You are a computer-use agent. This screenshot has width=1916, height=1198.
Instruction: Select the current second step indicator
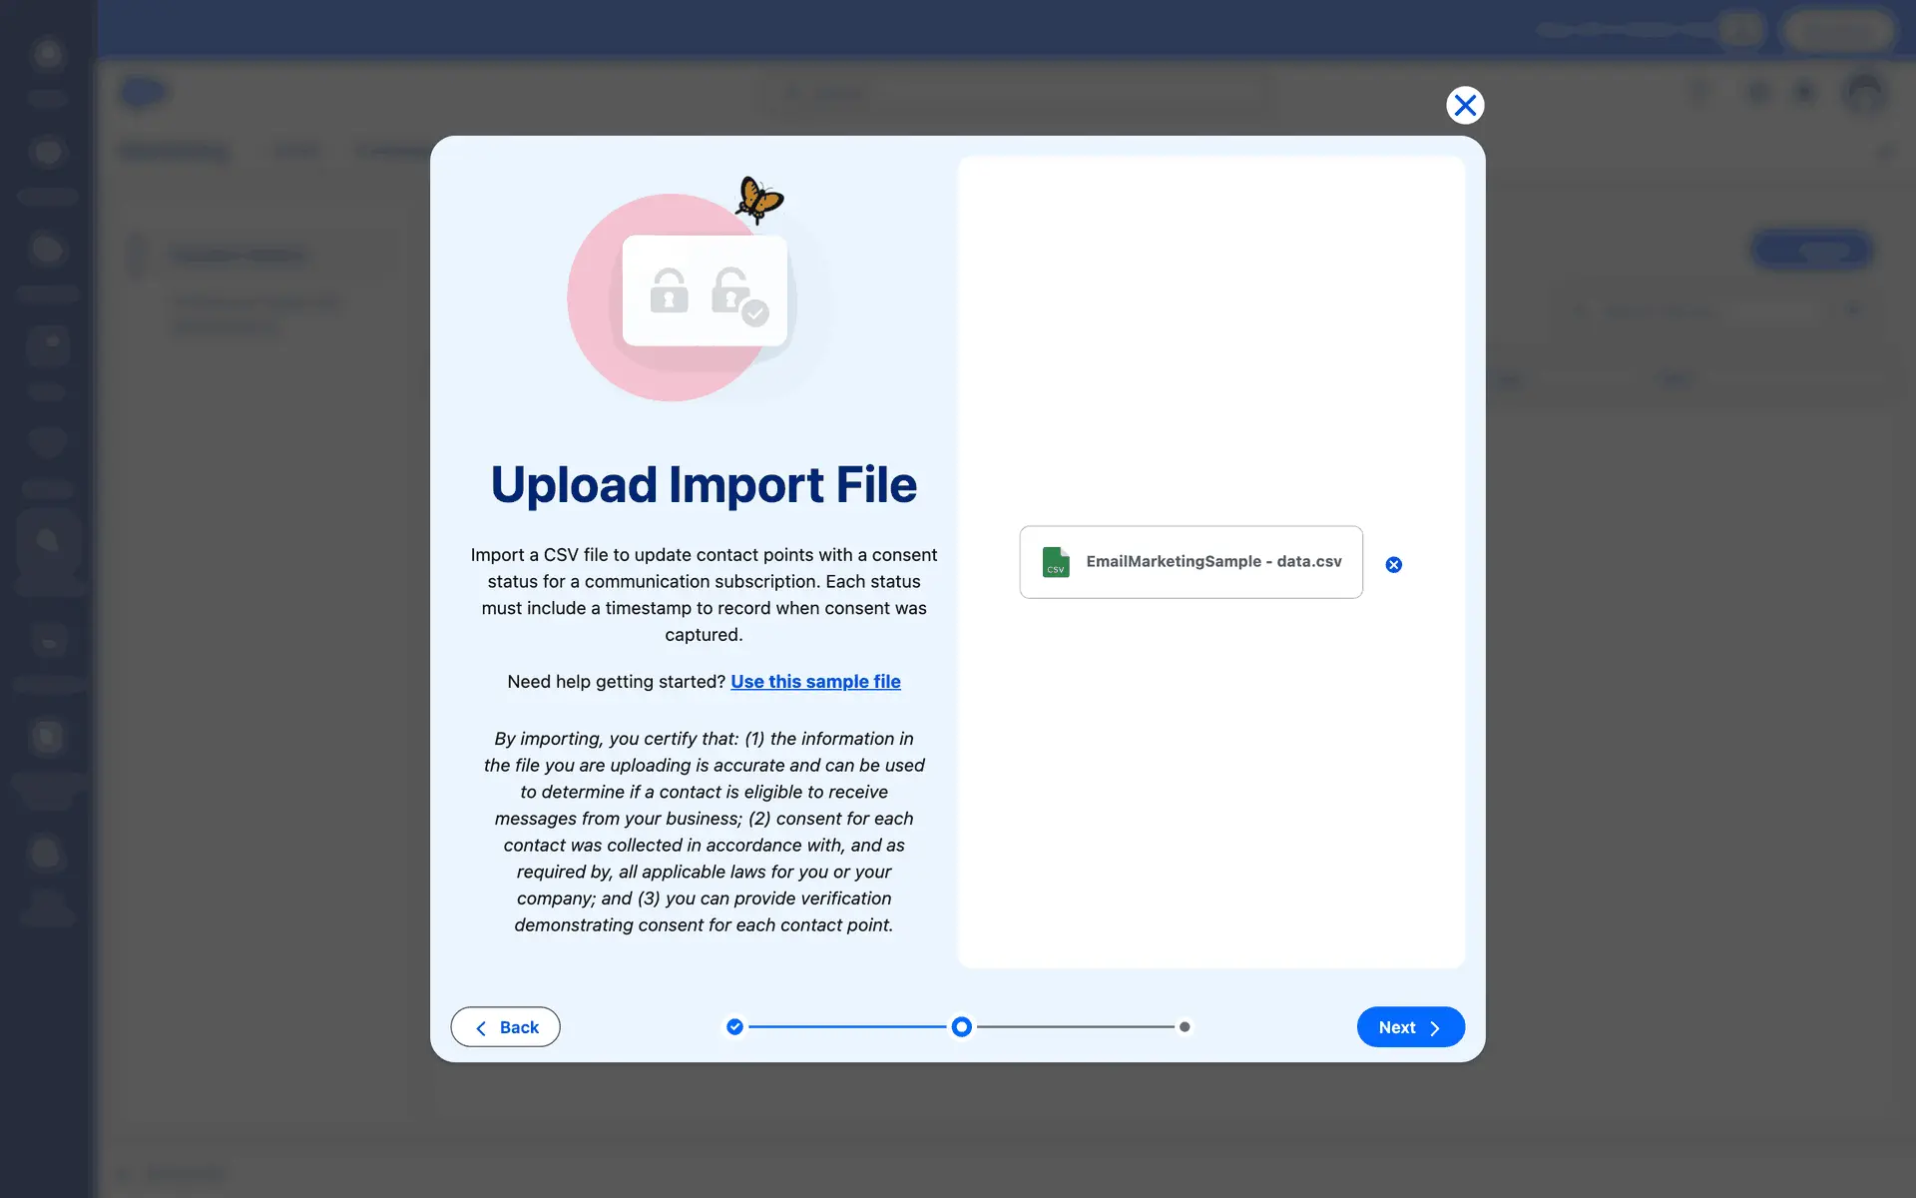tap(961, 1026)
